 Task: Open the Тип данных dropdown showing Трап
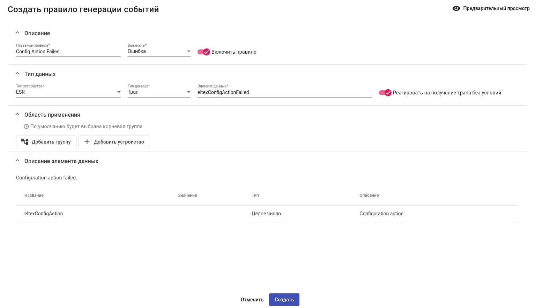[x=159, y=92]
